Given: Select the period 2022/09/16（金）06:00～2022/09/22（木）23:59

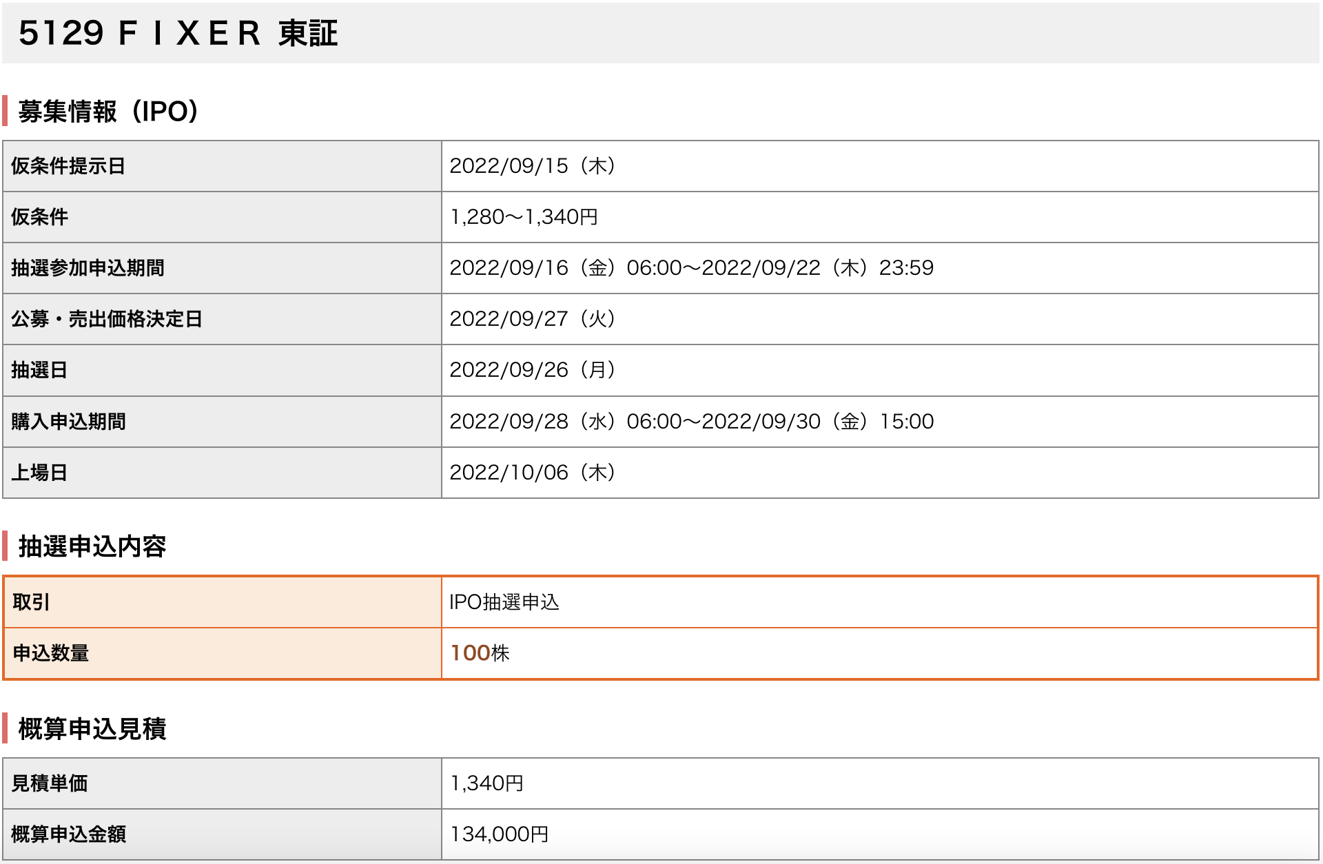Looking at the screenshot, I should (x=691, y=268).
